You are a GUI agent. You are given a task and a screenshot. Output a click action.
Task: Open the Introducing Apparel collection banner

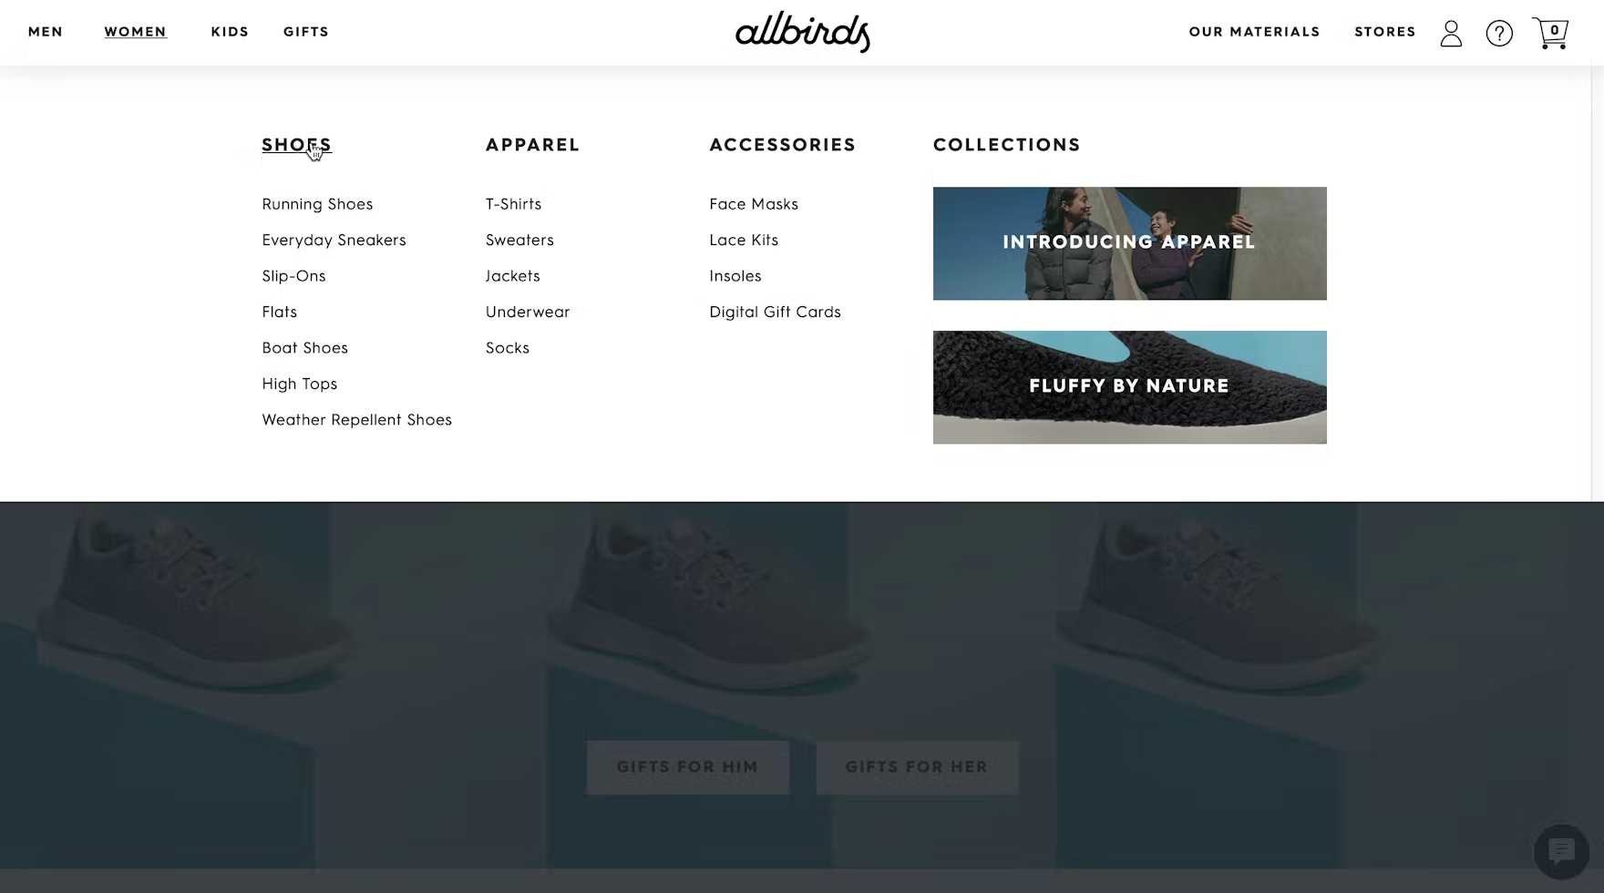click(1130, 243)
